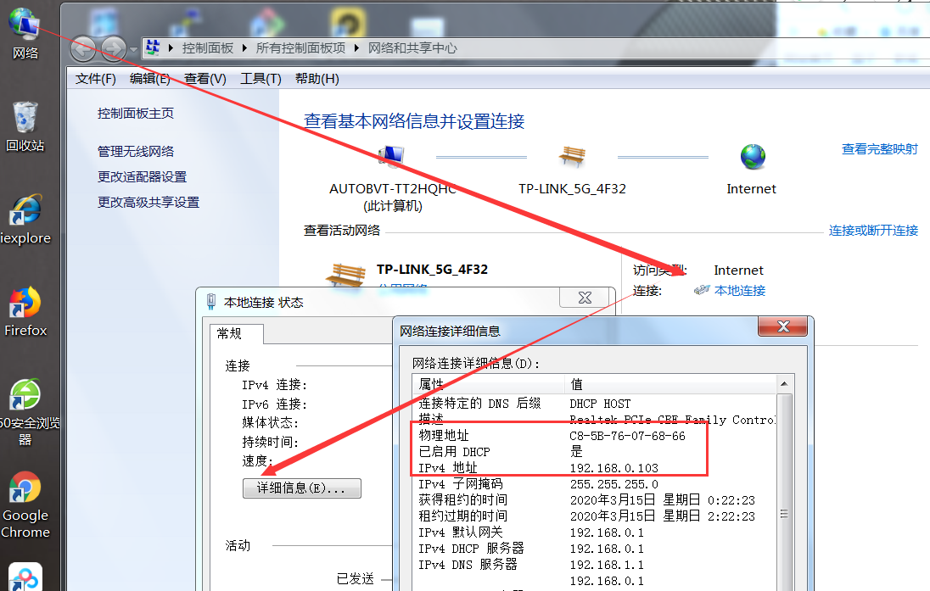Click the control panel address bar icon
Screen dimensions: 930x591
tap(153, 47)
